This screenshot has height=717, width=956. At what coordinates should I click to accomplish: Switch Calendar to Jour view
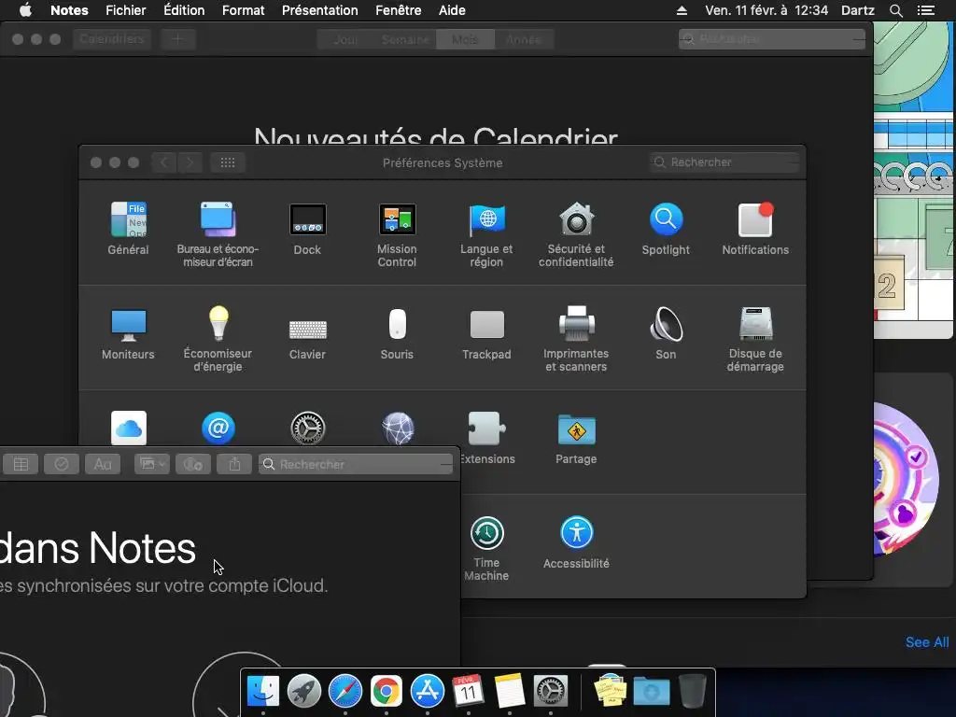(345, 39)
